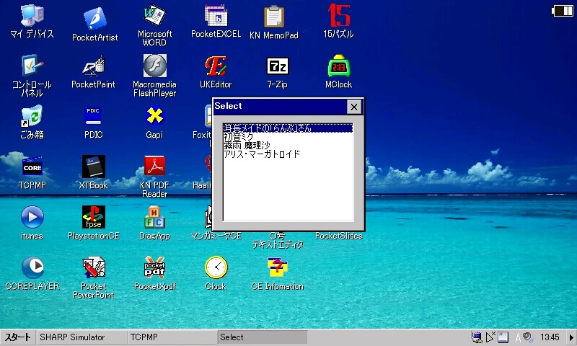The height and width of the screenshot is (346, 577).
Task: Switch to TCPMP taskbar button
Action: pyautogui.click(x=172, y=337)
